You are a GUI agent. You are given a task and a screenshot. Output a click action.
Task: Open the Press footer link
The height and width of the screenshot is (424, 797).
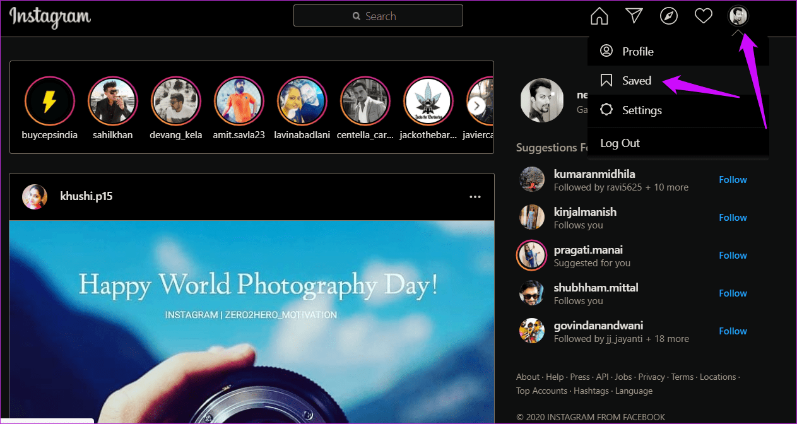(580, 377)
